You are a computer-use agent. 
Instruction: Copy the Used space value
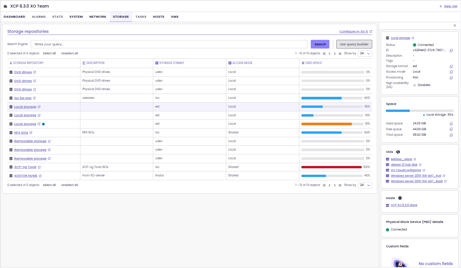pyautogui.click(x=451, y=124)
